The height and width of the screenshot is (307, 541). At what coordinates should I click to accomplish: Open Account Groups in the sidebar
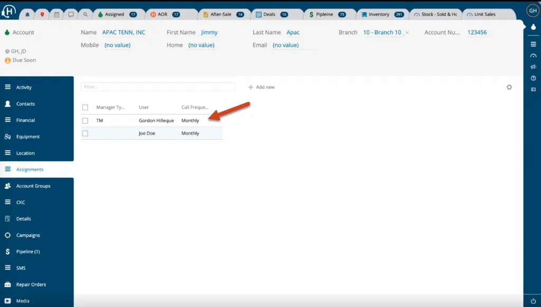point(36,186)
